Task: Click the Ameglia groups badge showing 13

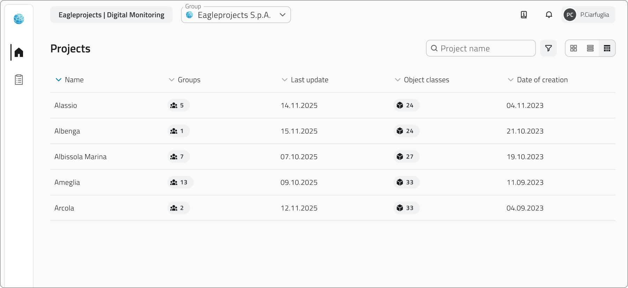Action: 180,183
